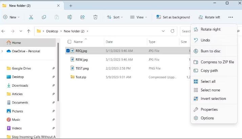Toggle the select-all checkbox in Name header
The height and width of the screenshot is (139, 242).
coord(69,42)
